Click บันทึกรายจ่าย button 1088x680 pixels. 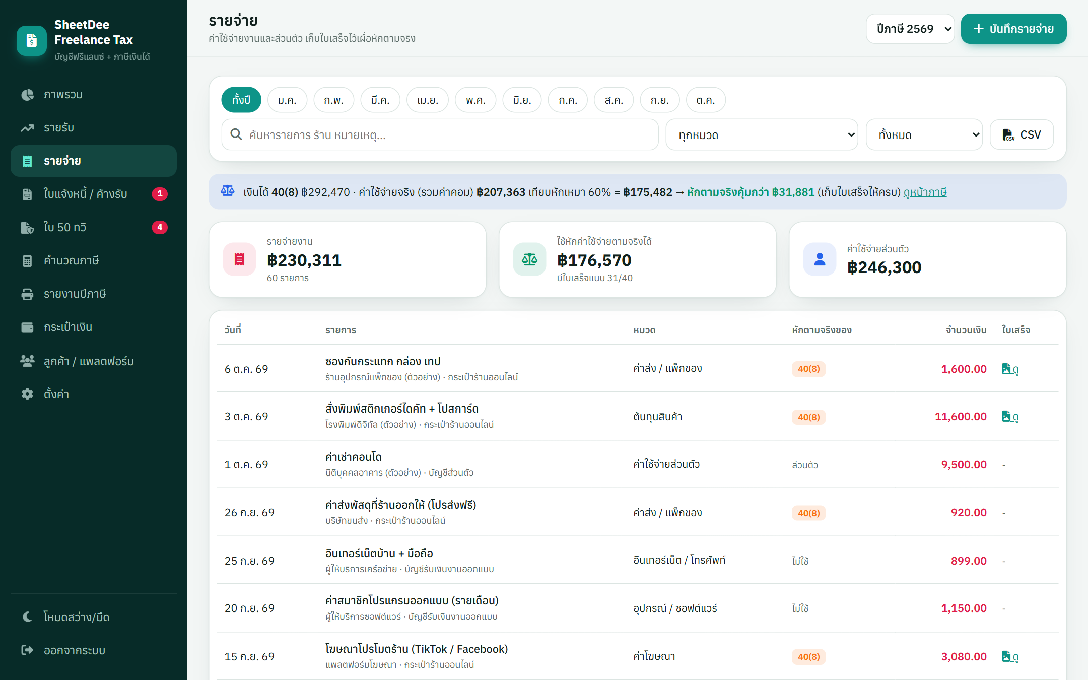click(x=1013, y=29)
